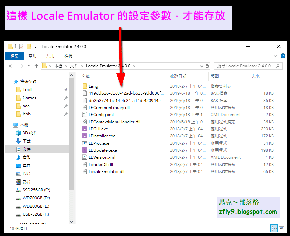Click the Help question-mark icon
290x236 pixels.
tap(283, 56)
